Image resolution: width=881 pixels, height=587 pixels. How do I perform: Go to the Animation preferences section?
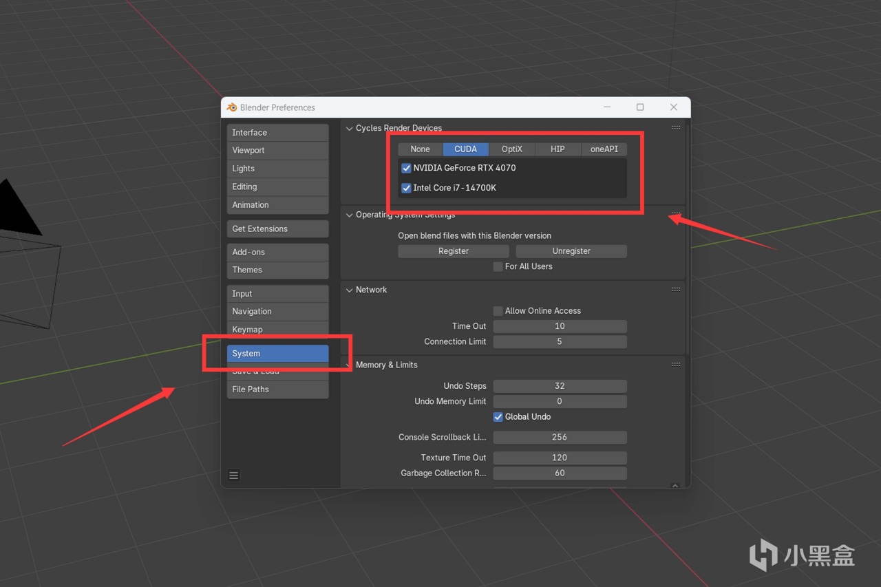pyautogui.click(x=278, y=205)
